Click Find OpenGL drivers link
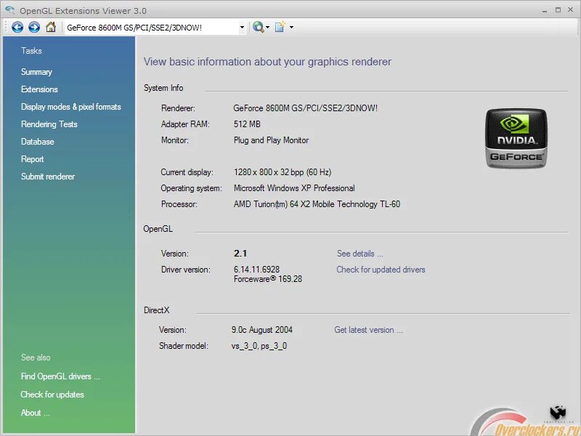 pos(60,376)
